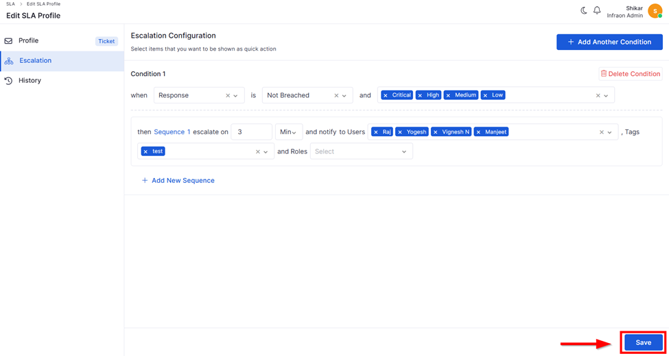
Task: Remove the test tag chip
Action: point(145,152)
